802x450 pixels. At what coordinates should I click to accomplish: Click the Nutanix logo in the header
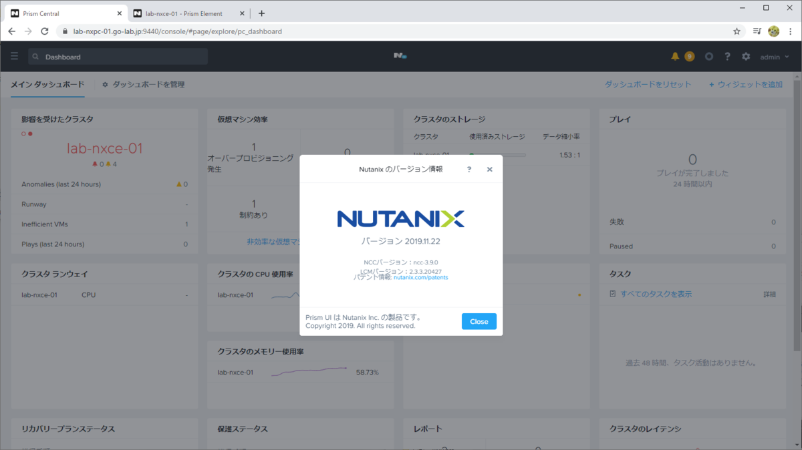pyautogui.click(x=400, y=56)
